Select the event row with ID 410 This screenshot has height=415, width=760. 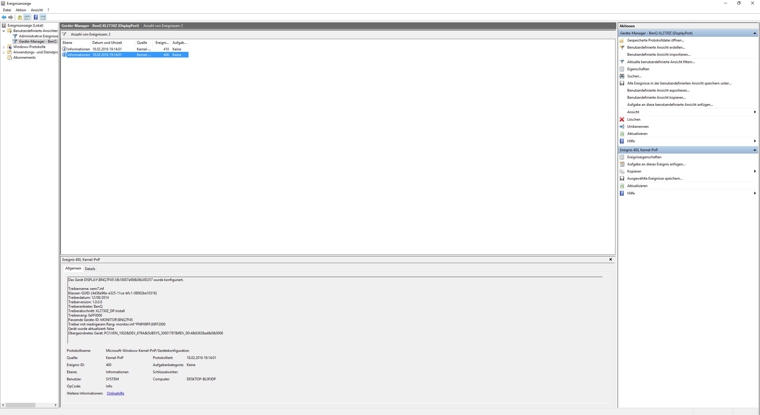pyautogui.click(x=125, y=49)
